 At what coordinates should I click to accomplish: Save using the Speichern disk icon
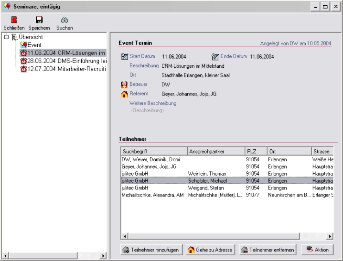39,21
